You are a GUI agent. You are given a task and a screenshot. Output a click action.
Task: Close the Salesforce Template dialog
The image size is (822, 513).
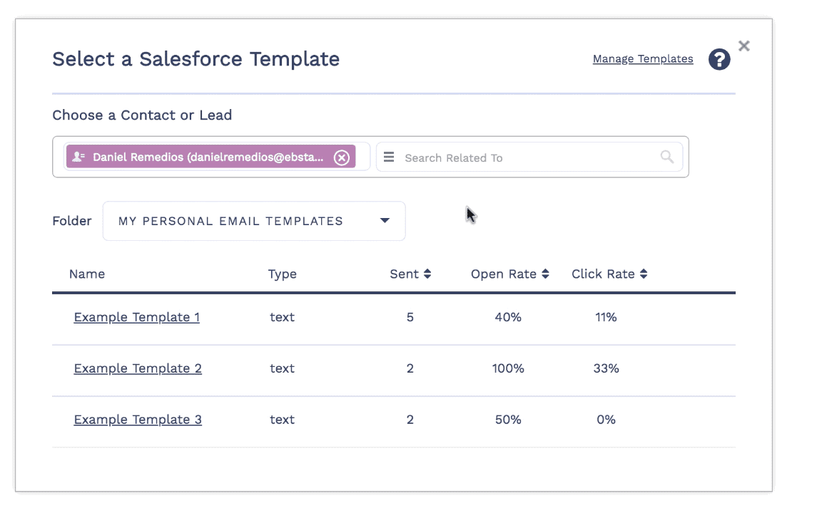[x=744, y=46]
